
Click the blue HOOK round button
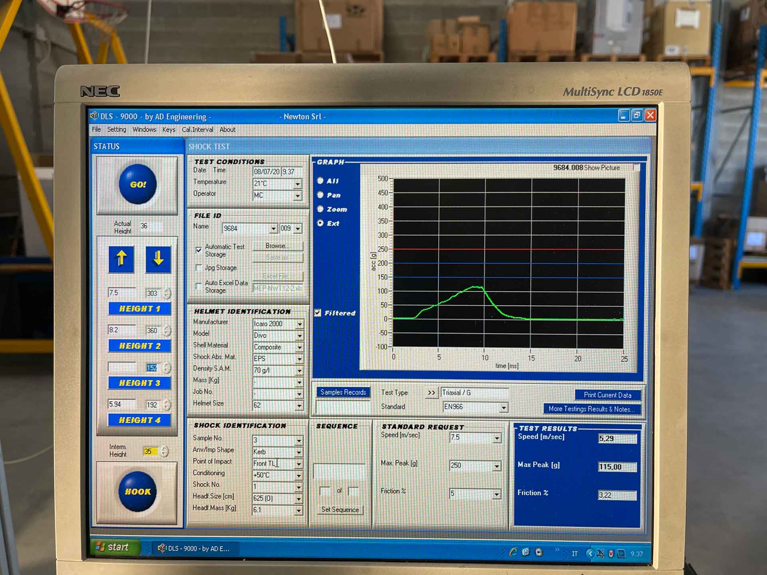pyautogui.click(x=137, y=491)
